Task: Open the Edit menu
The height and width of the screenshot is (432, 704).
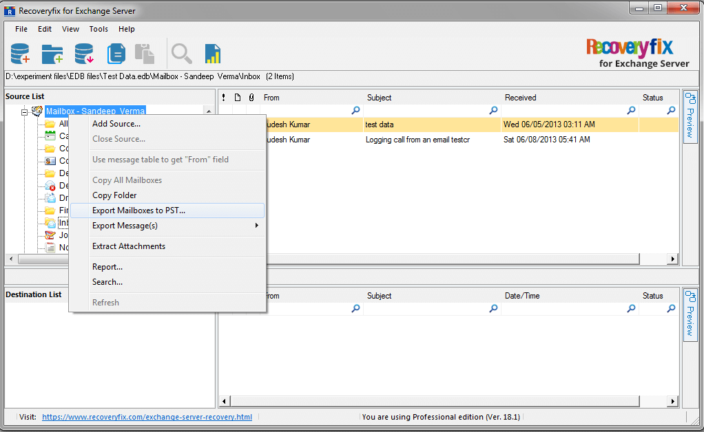Action: pyautogui.click(x=45, y=29)
